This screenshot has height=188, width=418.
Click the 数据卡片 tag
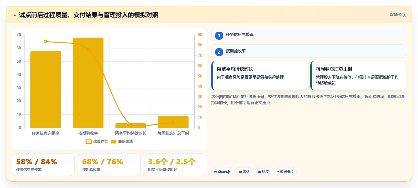click(285, 172)
